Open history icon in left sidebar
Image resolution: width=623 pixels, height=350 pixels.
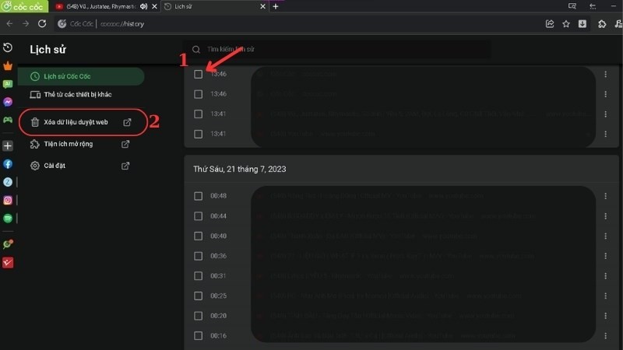coord(8,47)
